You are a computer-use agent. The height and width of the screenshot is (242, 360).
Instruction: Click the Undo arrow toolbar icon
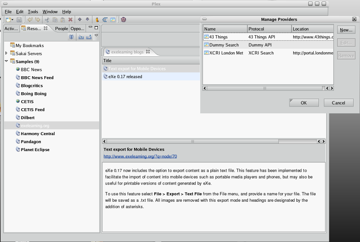click(30, 20)
